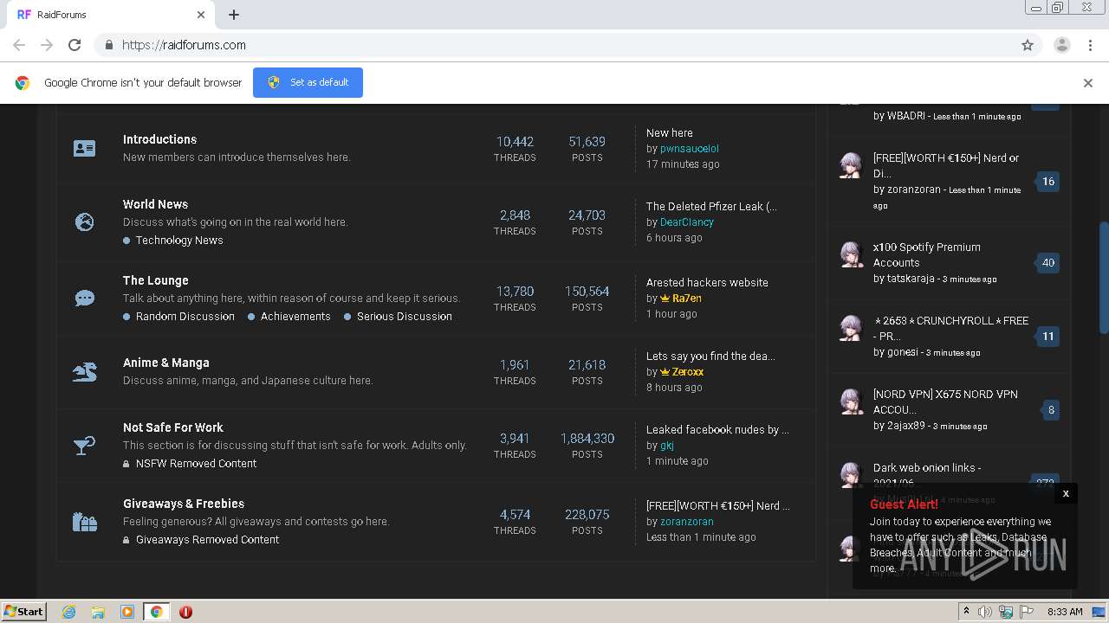Image resolution: width=1109 pixels, height=623 pixels.
Task: Click the Not Safe For Work cocktail icon
Action: click(x=85, y=446)
